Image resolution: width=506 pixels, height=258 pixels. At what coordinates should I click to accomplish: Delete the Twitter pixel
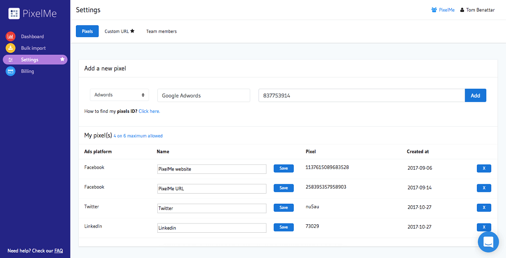tap(484, 207)
